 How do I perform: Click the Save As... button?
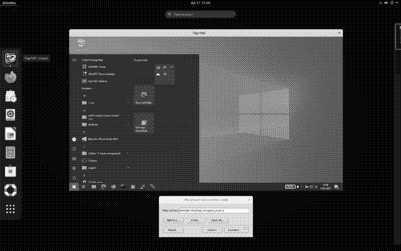point(218,220)
